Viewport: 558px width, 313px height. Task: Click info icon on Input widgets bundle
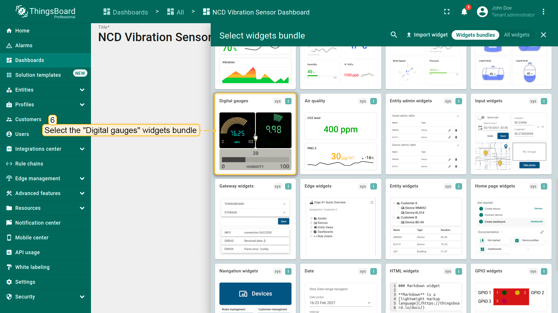544,101
